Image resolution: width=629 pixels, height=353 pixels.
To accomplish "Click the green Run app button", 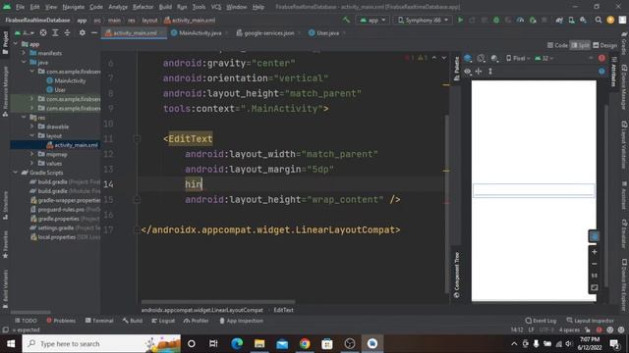I will coord(461,20).
